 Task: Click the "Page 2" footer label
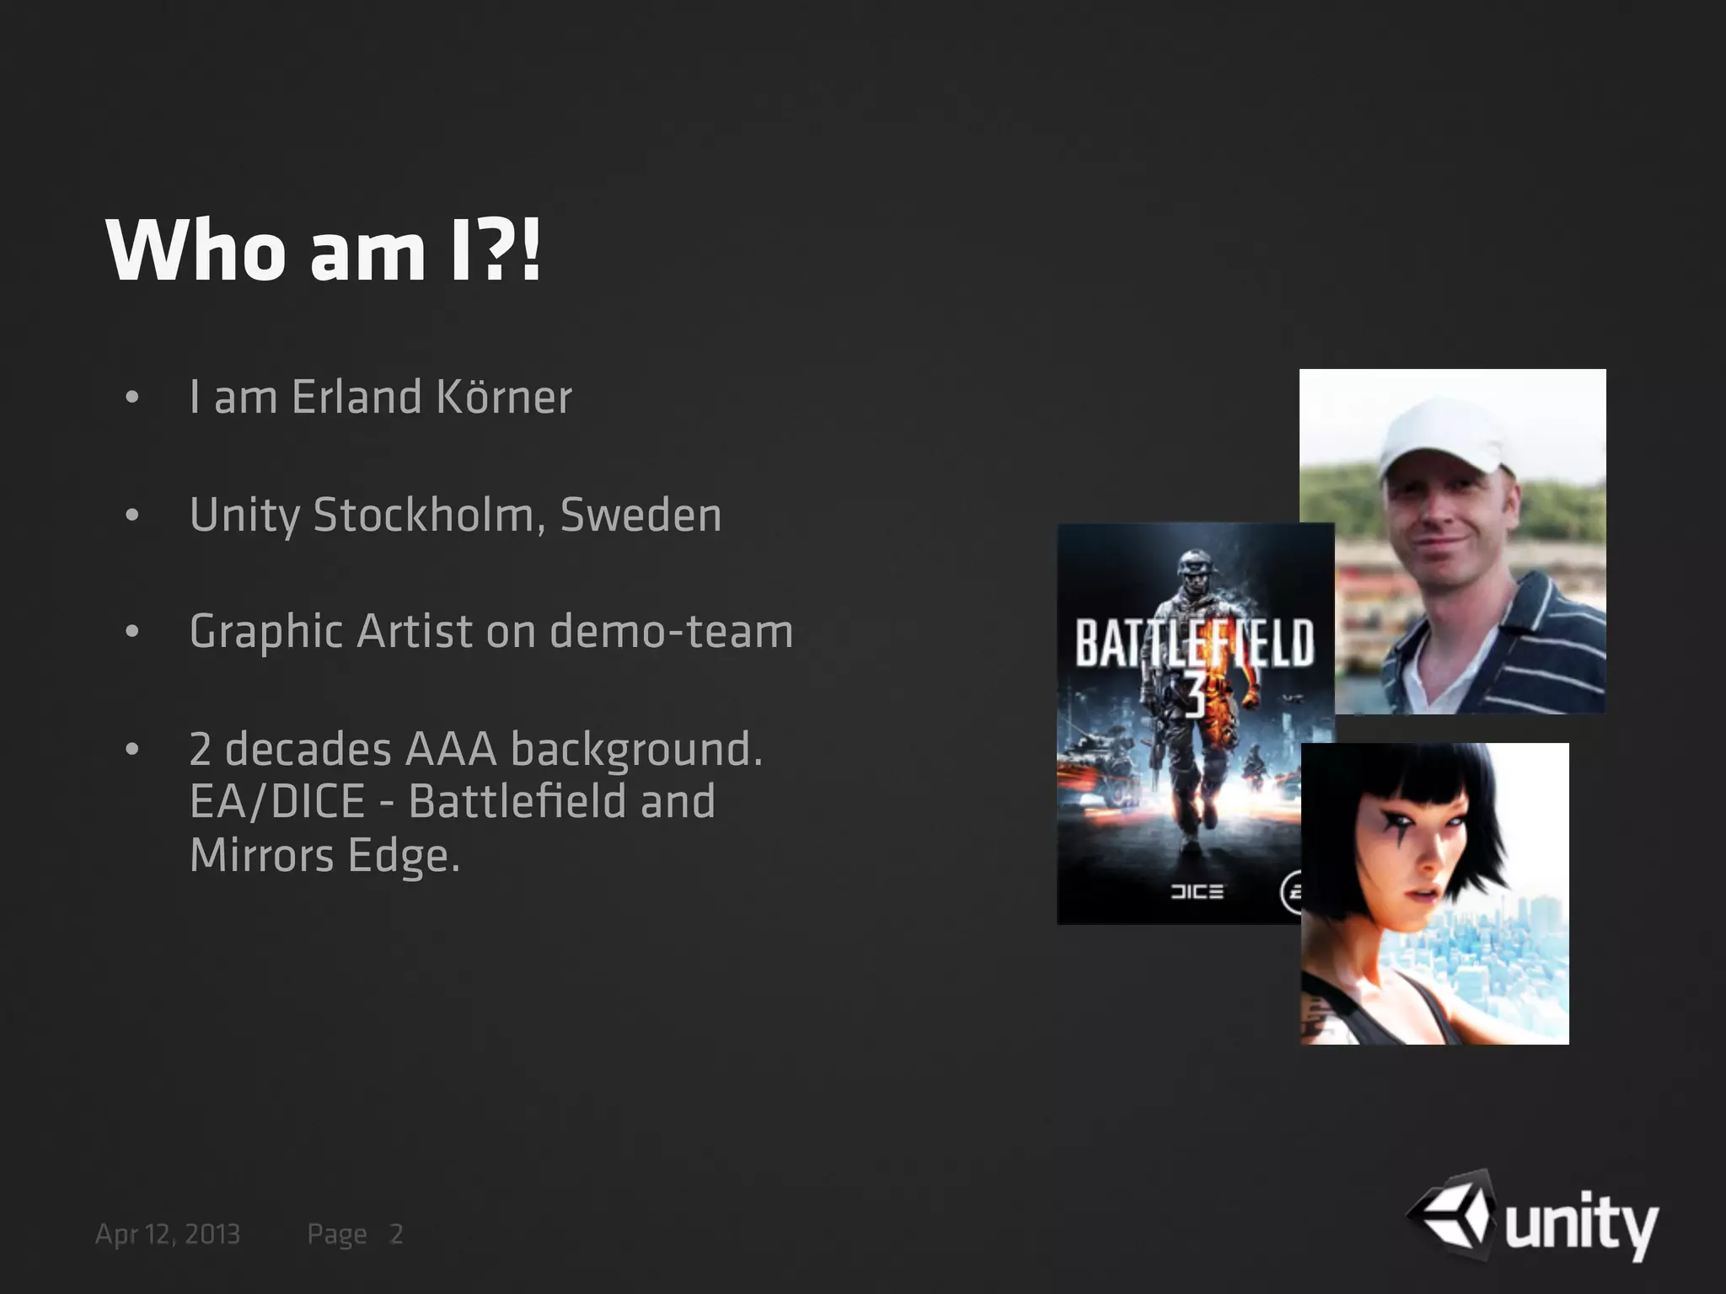pos(355,1234)
